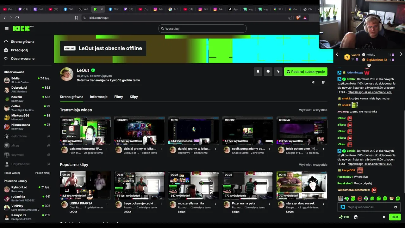Play the 11:06:12 'cosik pooglądamy' video thumbnail
The image size is (405, 228).
click(248, 131)
